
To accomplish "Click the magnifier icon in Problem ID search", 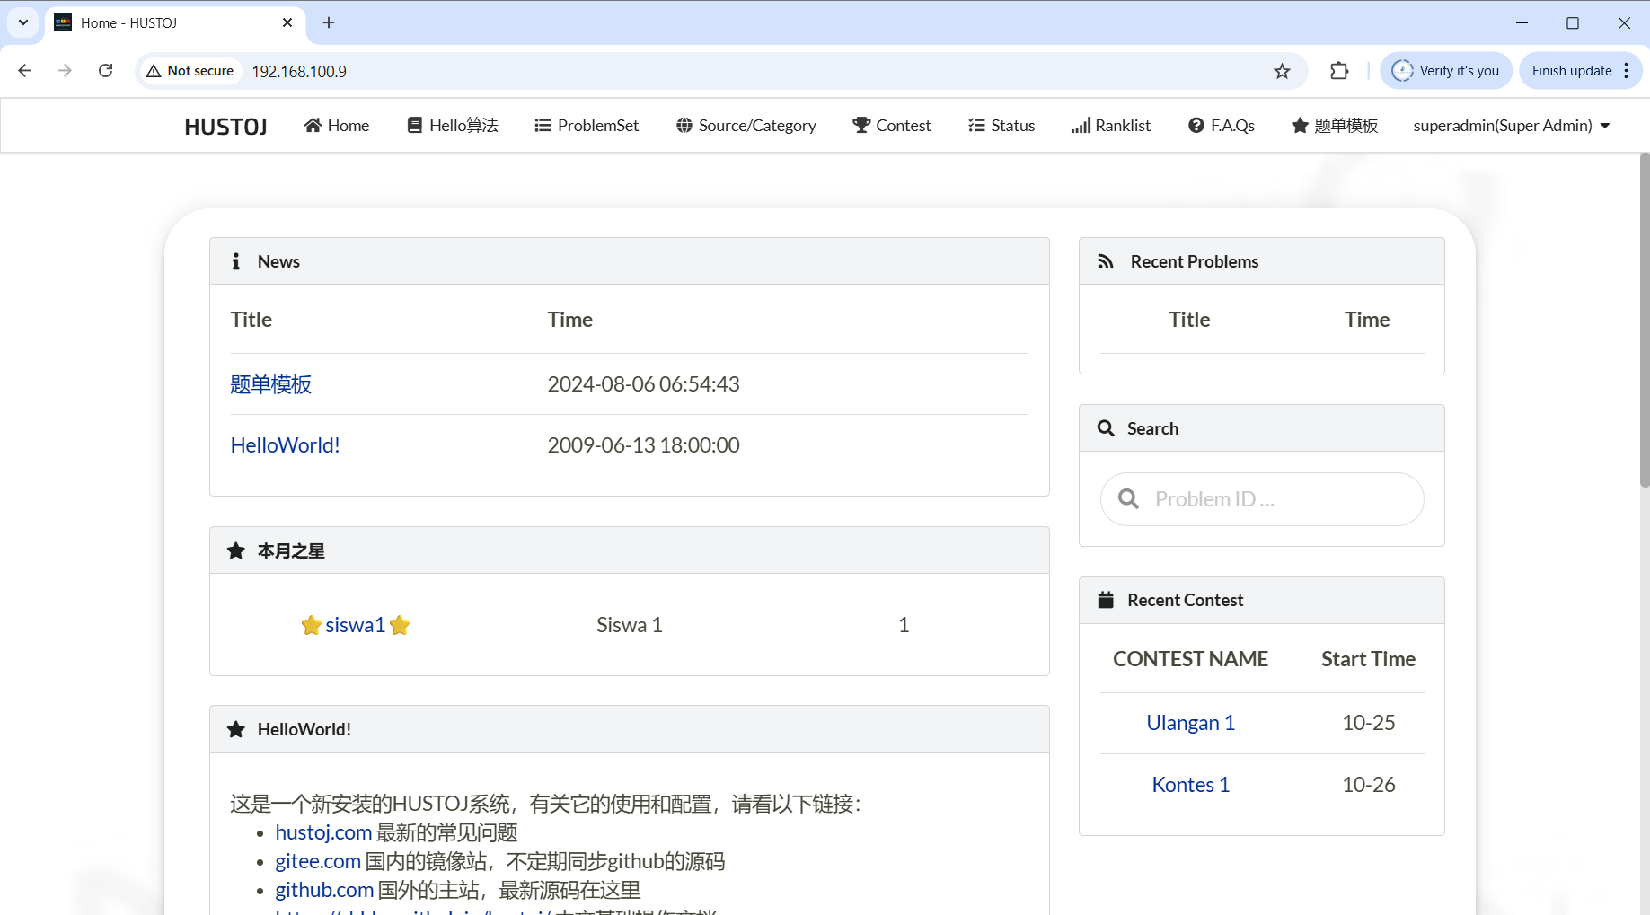I will coord(1128,499).
